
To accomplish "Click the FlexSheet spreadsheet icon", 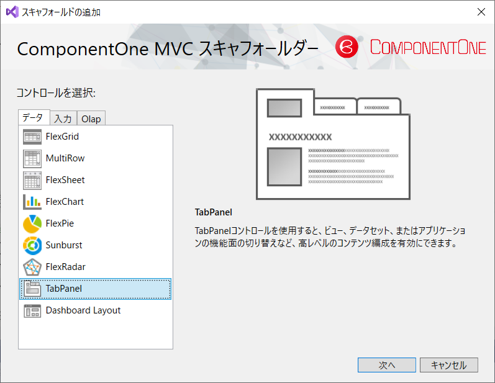I will click(32, 180).
